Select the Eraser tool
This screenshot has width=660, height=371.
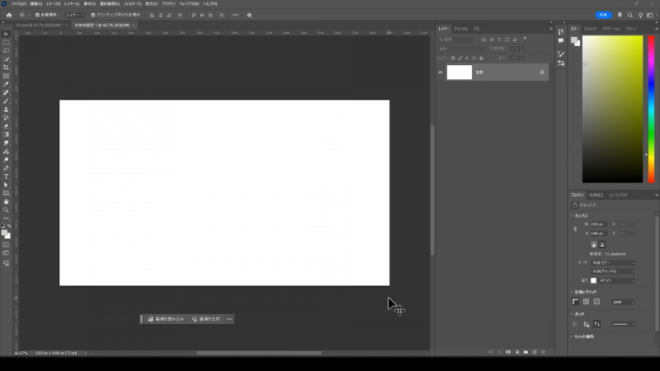(6, 127)
